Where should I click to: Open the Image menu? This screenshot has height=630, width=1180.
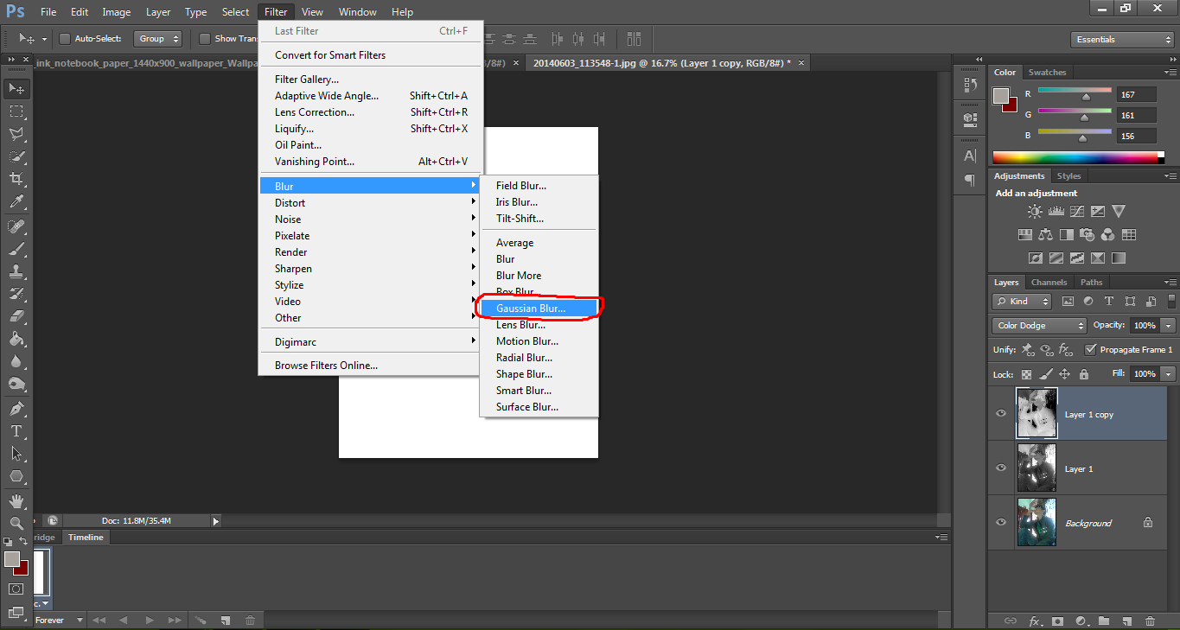point(117,12)
